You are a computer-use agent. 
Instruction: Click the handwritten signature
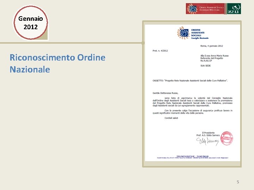[207, 141]
